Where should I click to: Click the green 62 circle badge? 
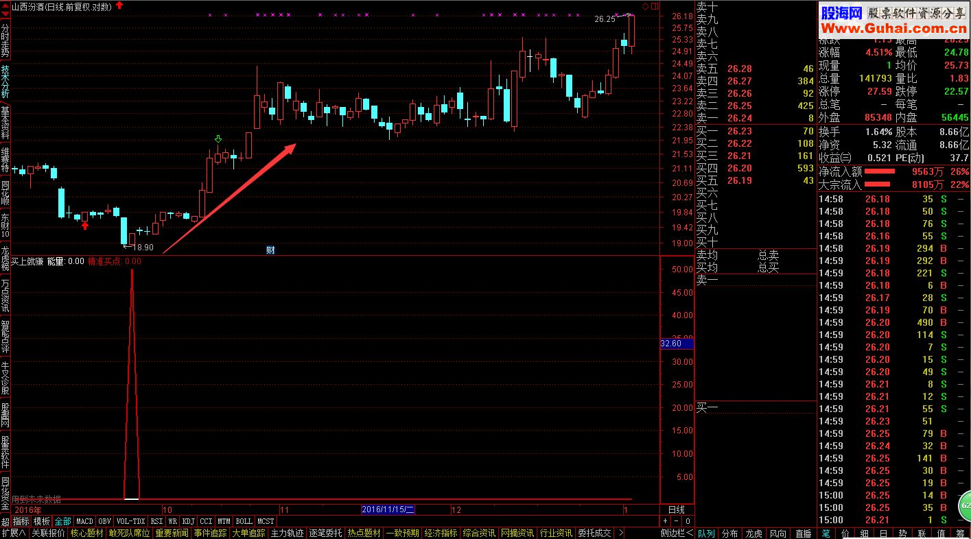click(x=963, y=507)
